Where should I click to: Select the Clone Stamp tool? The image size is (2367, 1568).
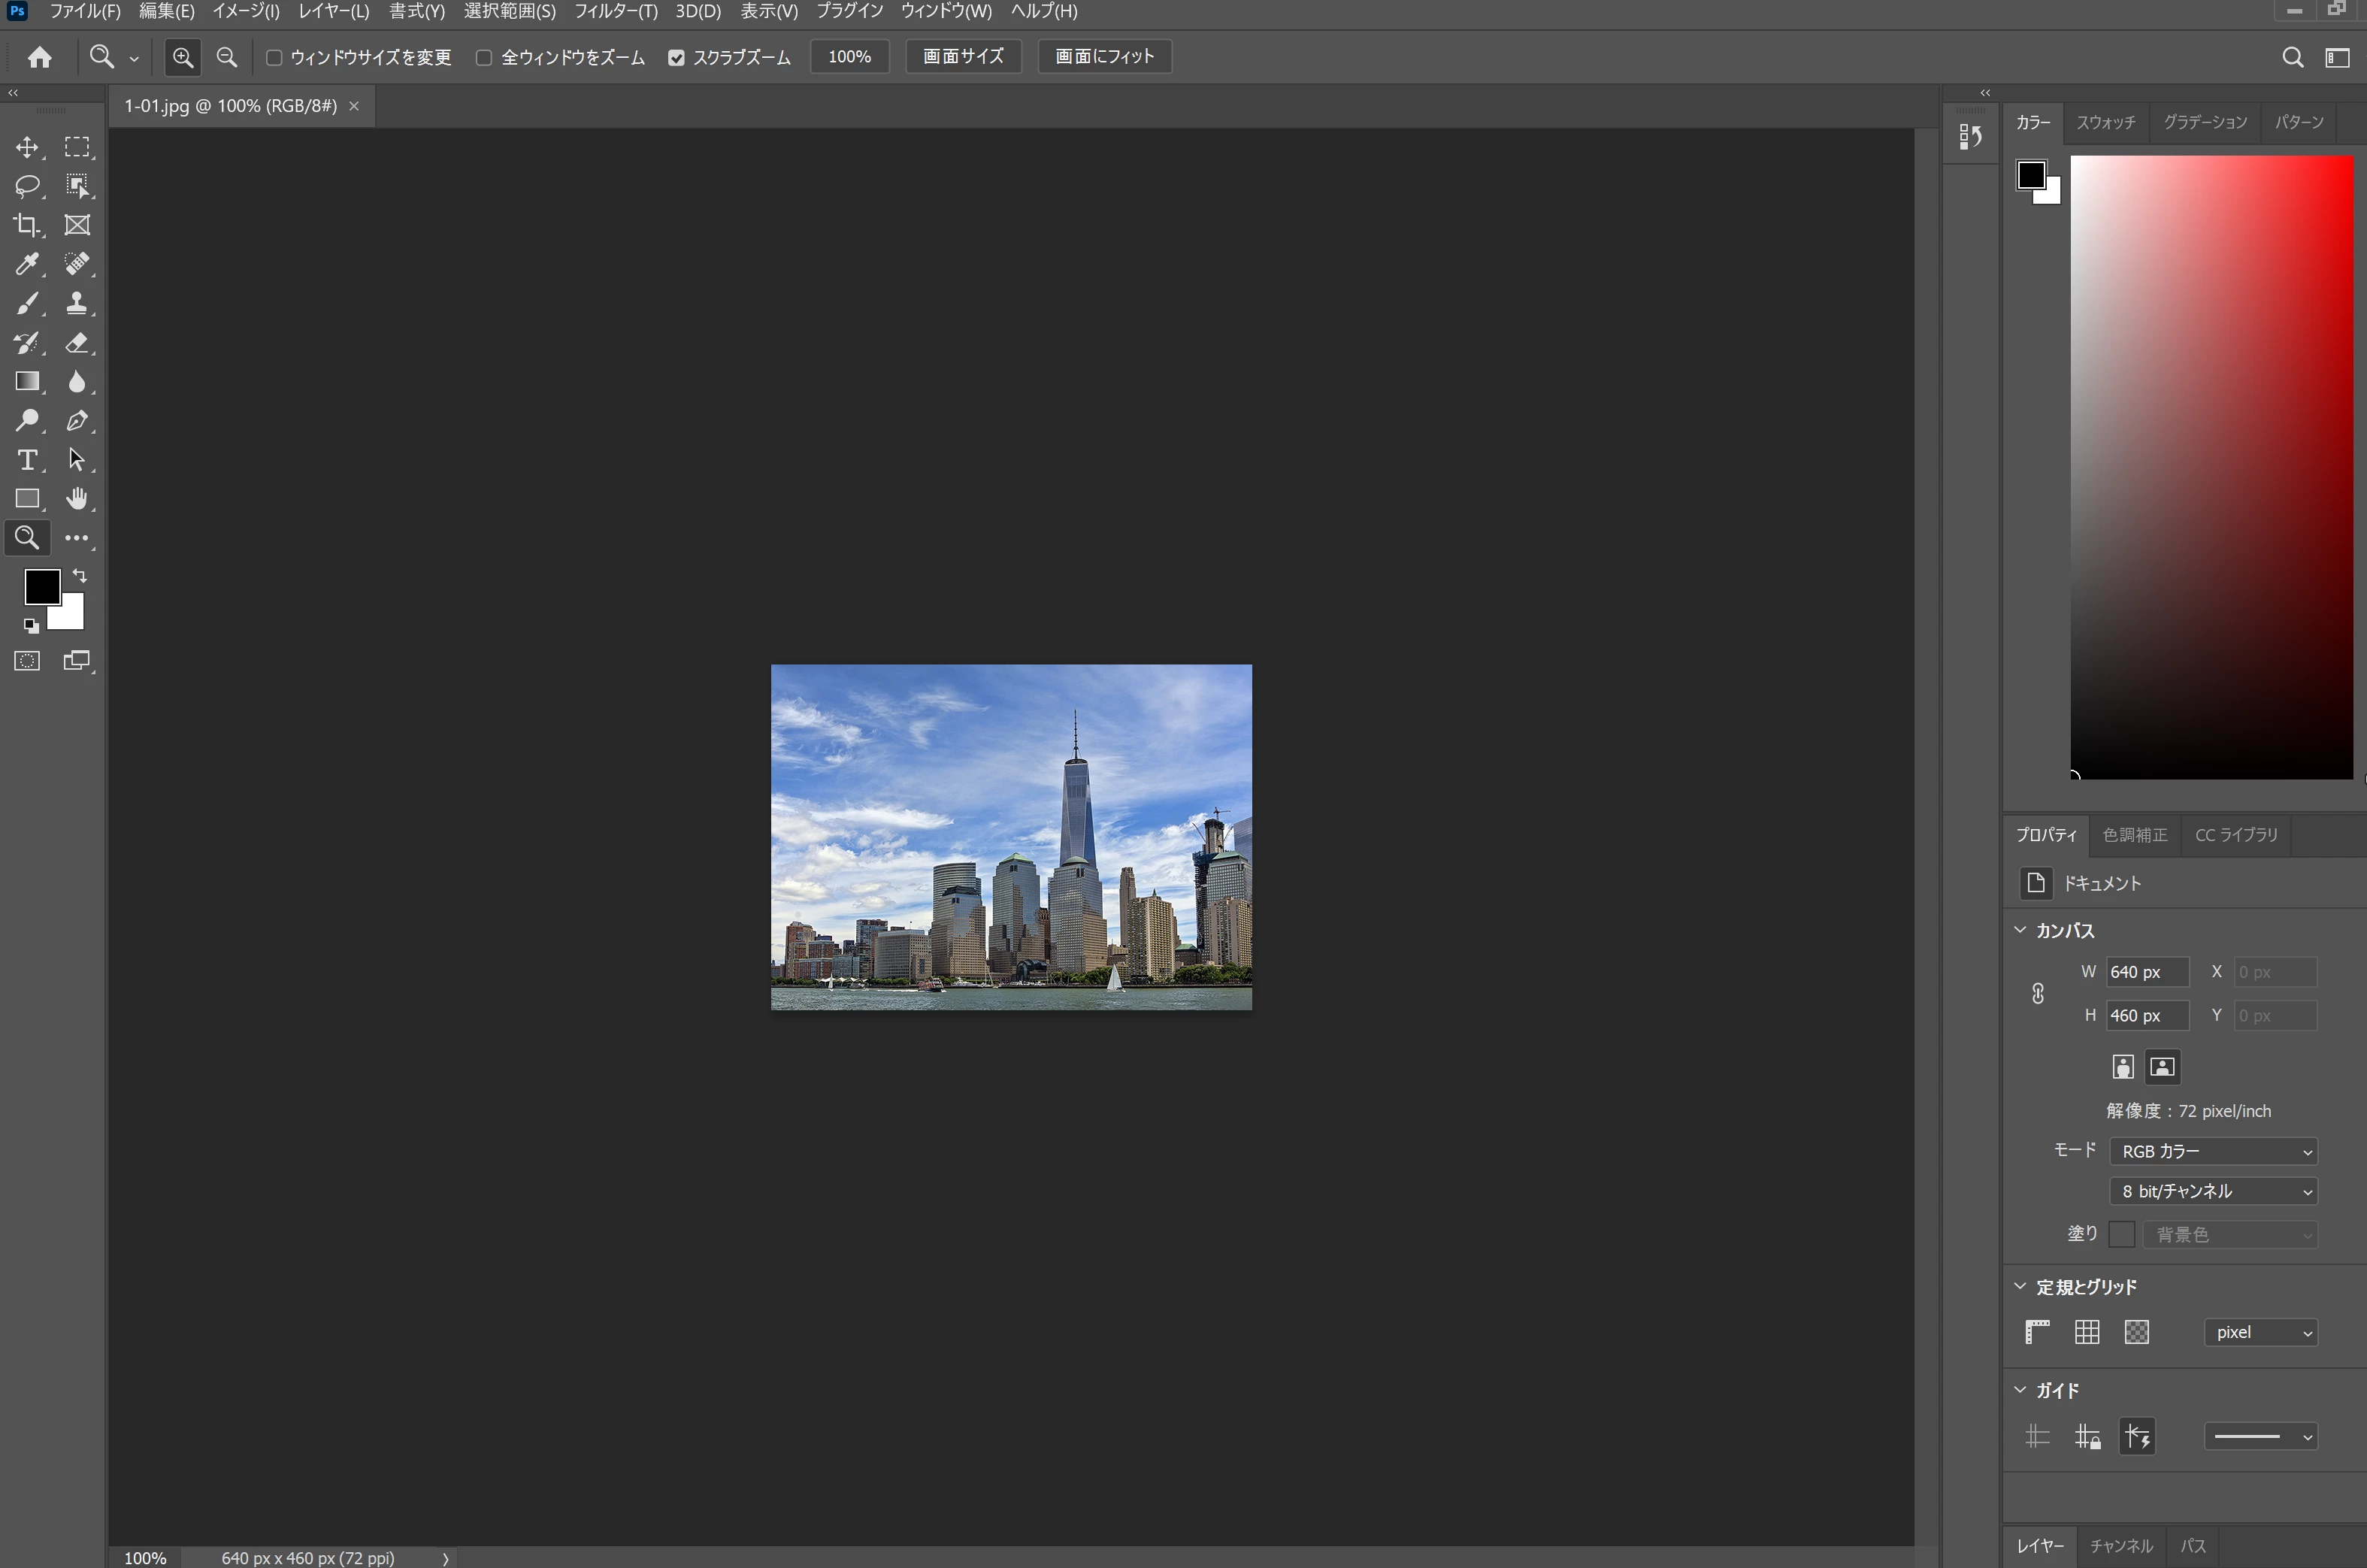[77, 303]
